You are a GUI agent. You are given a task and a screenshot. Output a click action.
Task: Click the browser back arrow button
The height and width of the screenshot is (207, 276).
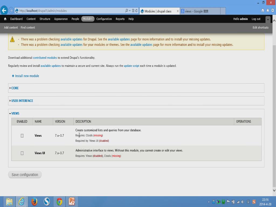pyautogui.click(x=4, y=11)
